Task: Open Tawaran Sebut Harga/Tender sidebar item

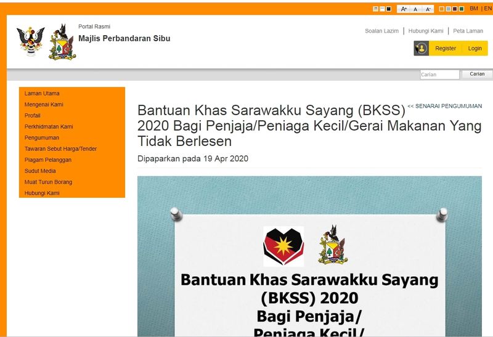Action: (60, 148)
